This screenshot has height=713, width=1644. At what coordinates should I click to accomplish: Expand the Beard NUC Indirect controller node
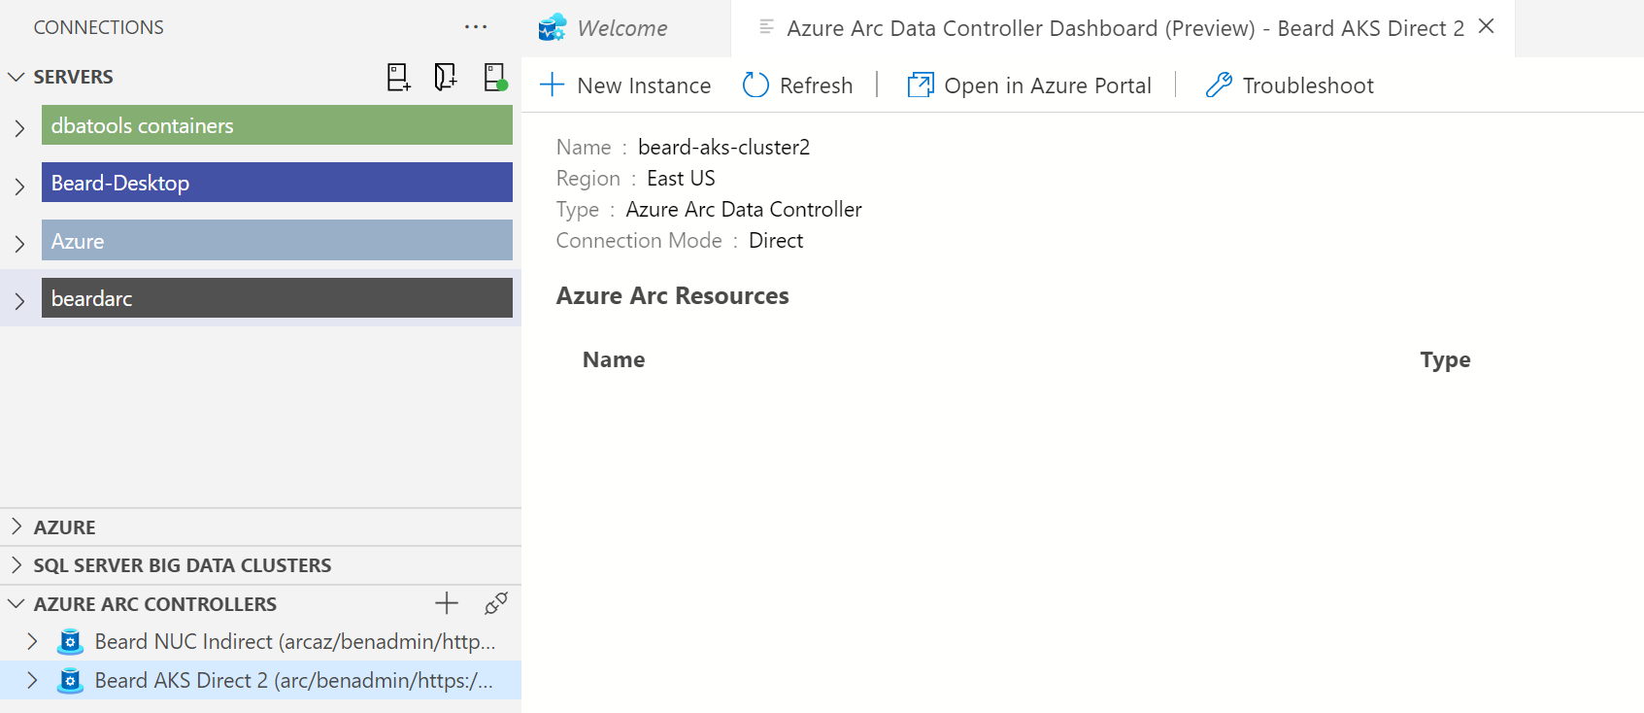(x=32, y=641)
